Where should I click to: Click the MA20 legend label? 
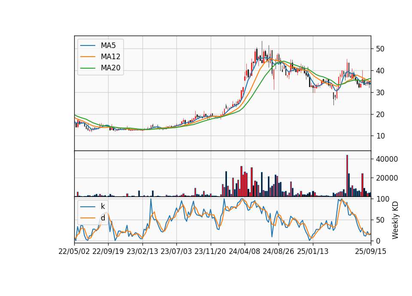pos(110,68)
